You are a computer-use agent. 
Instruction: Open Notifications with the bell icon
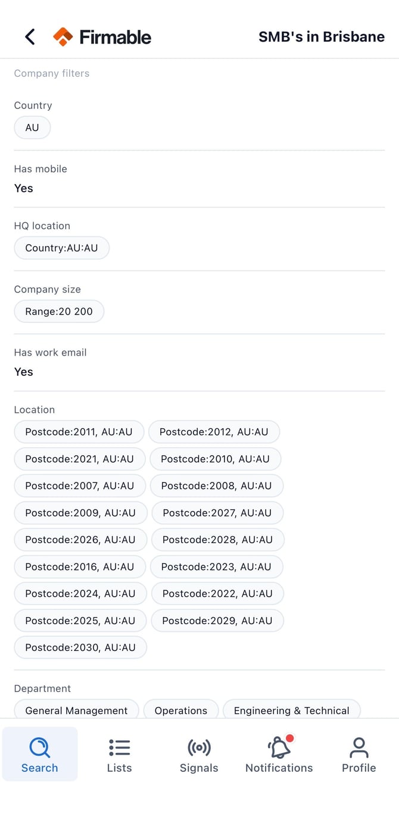tap(279, 754)
